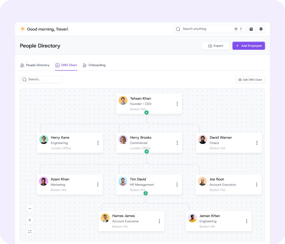285x244 pixels.
Task: Focus the Search anything field
Action: pyautogui.click(x=205, y=29)
